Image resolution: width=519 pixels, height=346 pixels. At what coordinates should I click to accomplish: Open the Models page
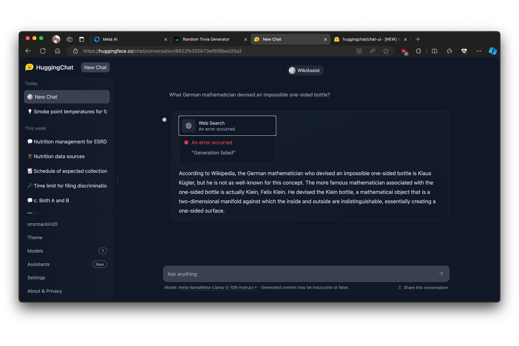(67, 251)
